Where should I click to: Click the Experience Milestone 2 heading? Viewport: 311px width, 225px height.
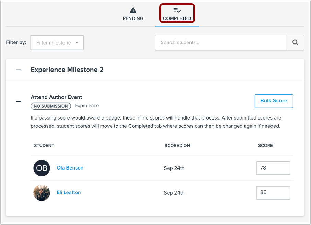point(67,70)
